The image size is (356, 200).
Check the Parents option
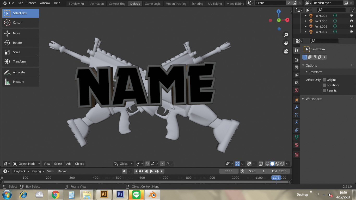pos(324,91)
